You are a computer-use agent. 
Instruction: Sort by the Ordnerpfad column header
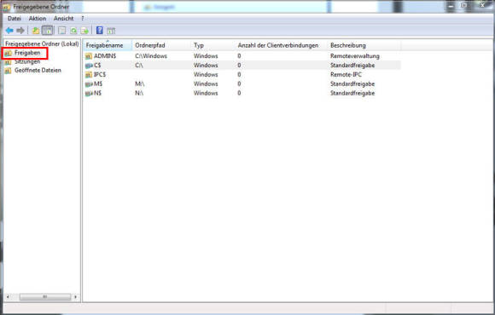(x=161, y=45)
